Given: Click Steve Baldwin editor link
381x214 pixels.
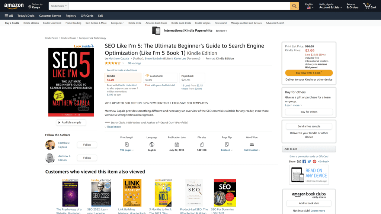Looking at the screenshot, I should [154, 58].
